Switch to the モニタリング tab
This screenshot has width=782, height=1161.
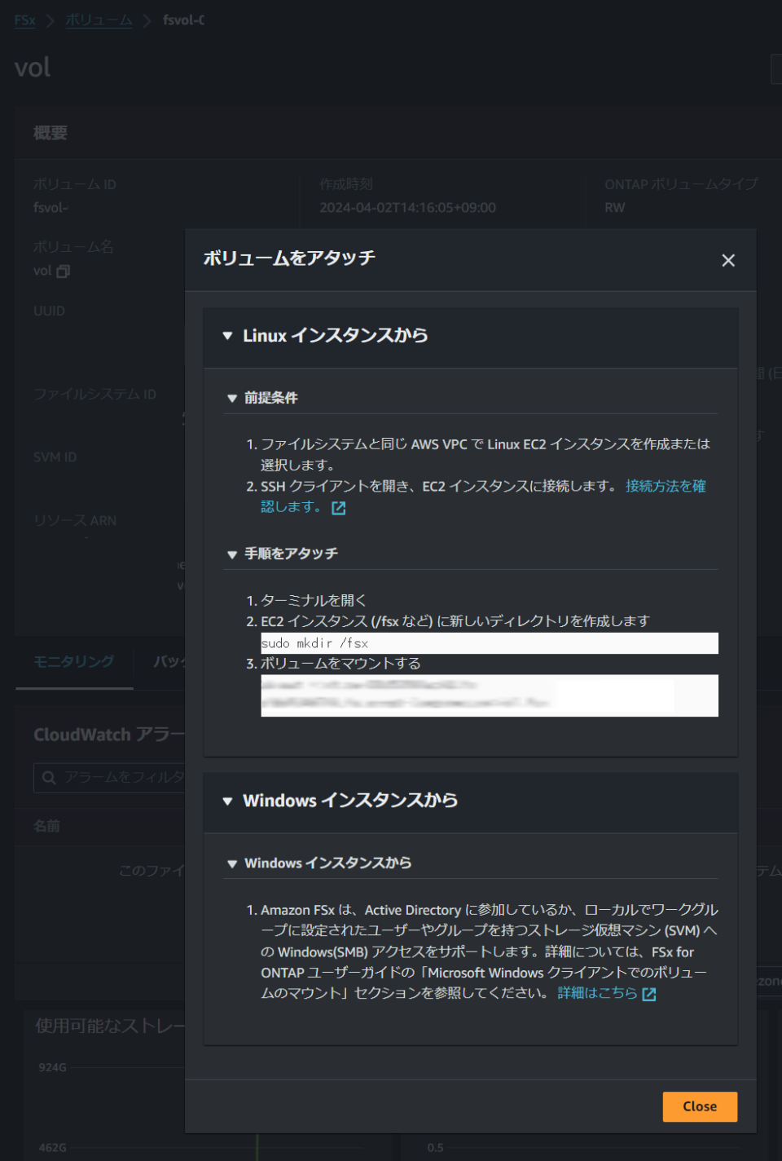click(x=73, y=662)
